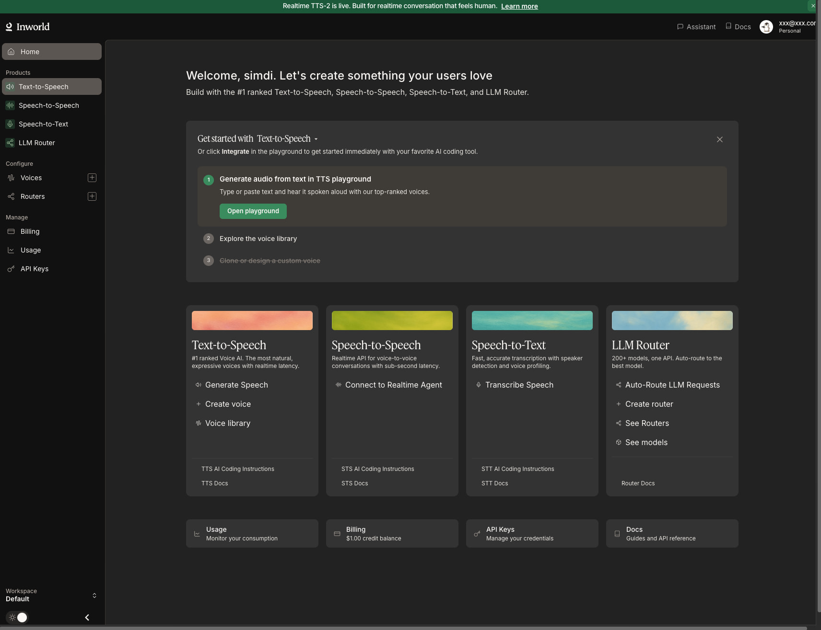The image size is (821, 630).
Task: Click the Home house icon in sidebar
Action: [x=11, y=52]
